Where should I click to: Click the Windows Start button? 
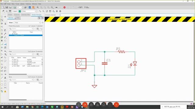click(2, 107)
